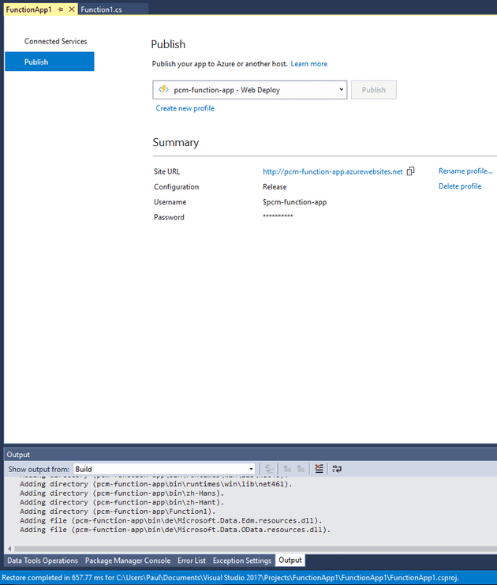Click Rename profile link
Image resolution: width=497 pixels, height=585 pixels.
[465, 171]
